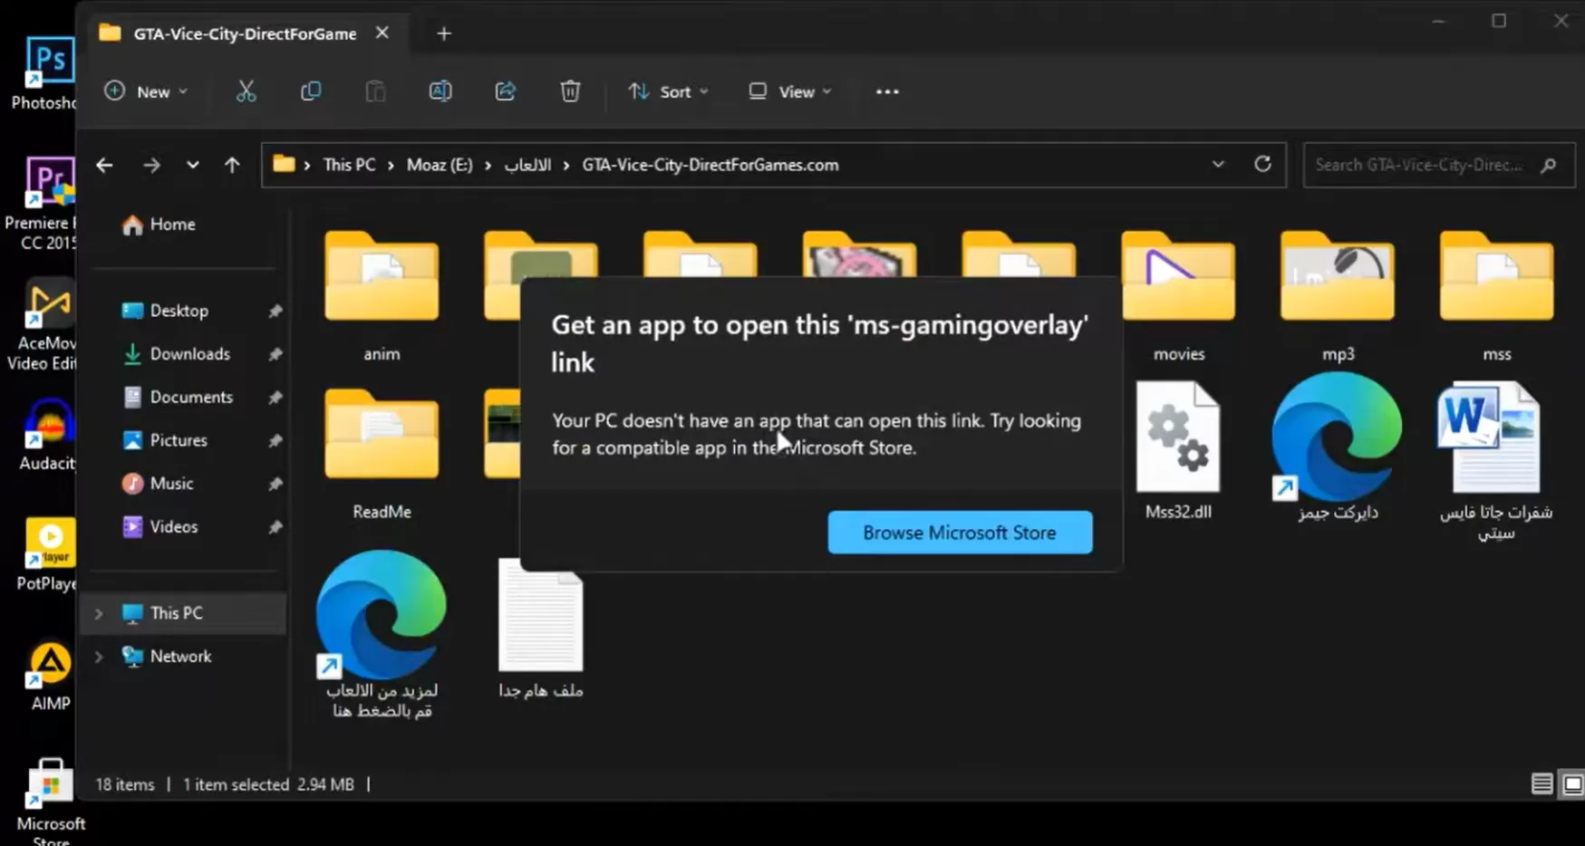Click the search magnifier icon
The image size is (1585, 846).
pos(1549,165)
